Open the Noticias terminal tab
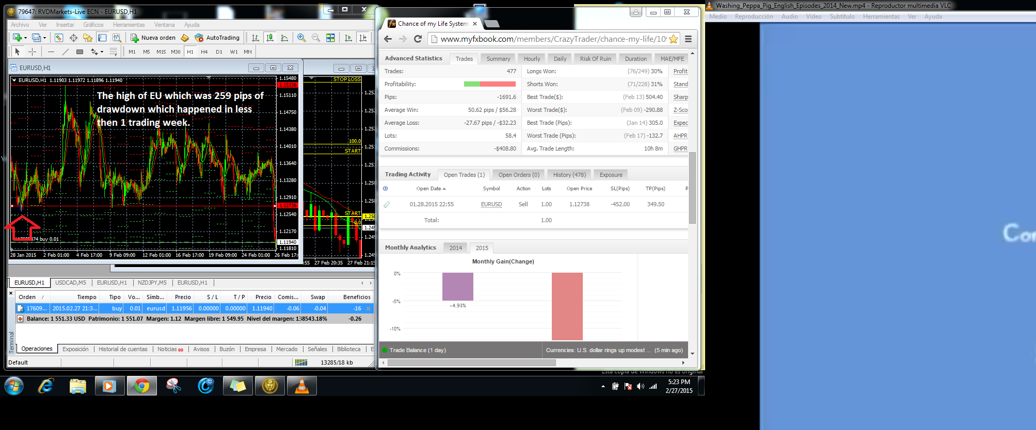1036x430 pixels. [170, 349]
